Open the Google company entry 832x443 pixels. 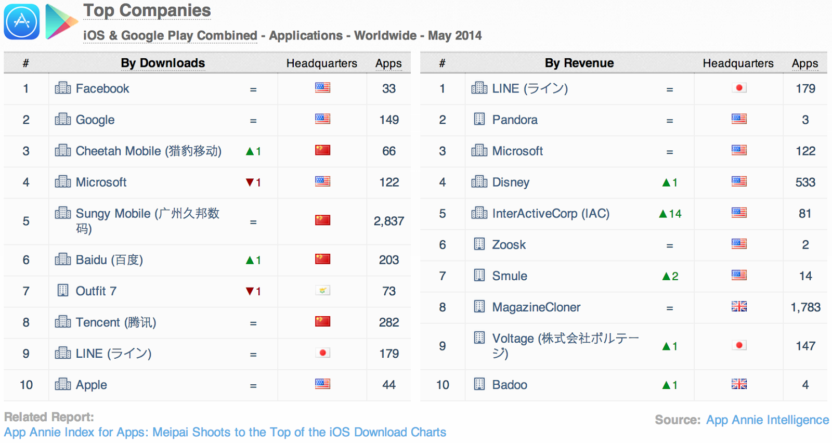tap(95, 120)
